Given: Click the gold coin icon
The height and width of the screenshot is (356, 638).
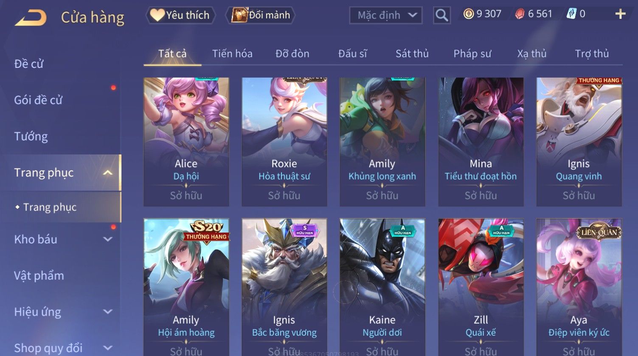Looking at the screenshot, I should coord(468,14).
